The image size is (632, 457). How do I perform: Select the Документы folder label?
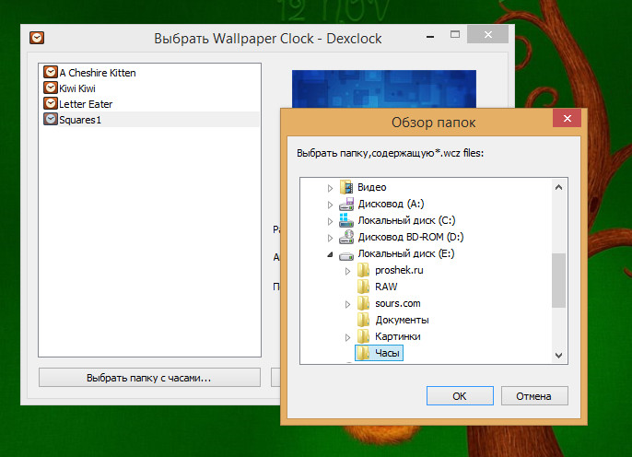(x=402, y=320)
